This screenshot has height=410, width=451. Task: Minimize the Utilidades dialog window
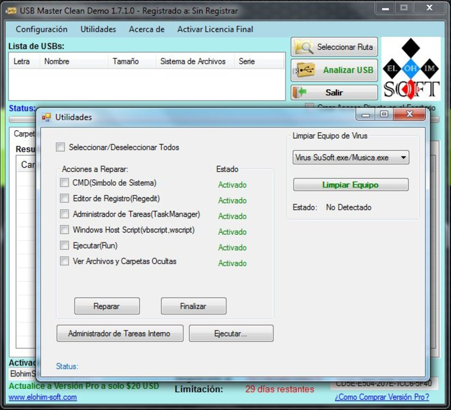click(x=365, y=114)
